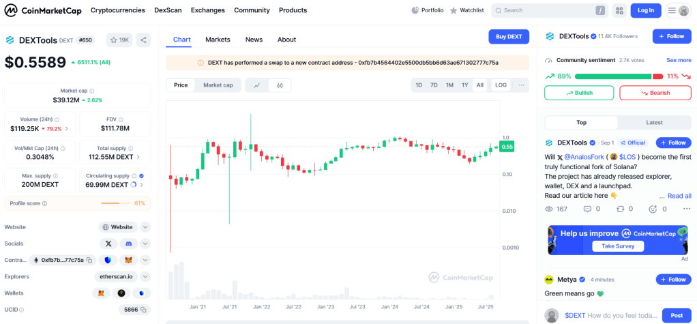Click the share icon beside the watchlist star
697x324 pixels.
(143, 40)
